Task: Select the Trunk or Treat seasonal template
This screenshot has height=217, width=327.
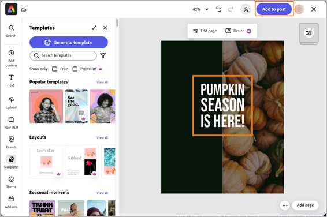Action: (42, 208)
